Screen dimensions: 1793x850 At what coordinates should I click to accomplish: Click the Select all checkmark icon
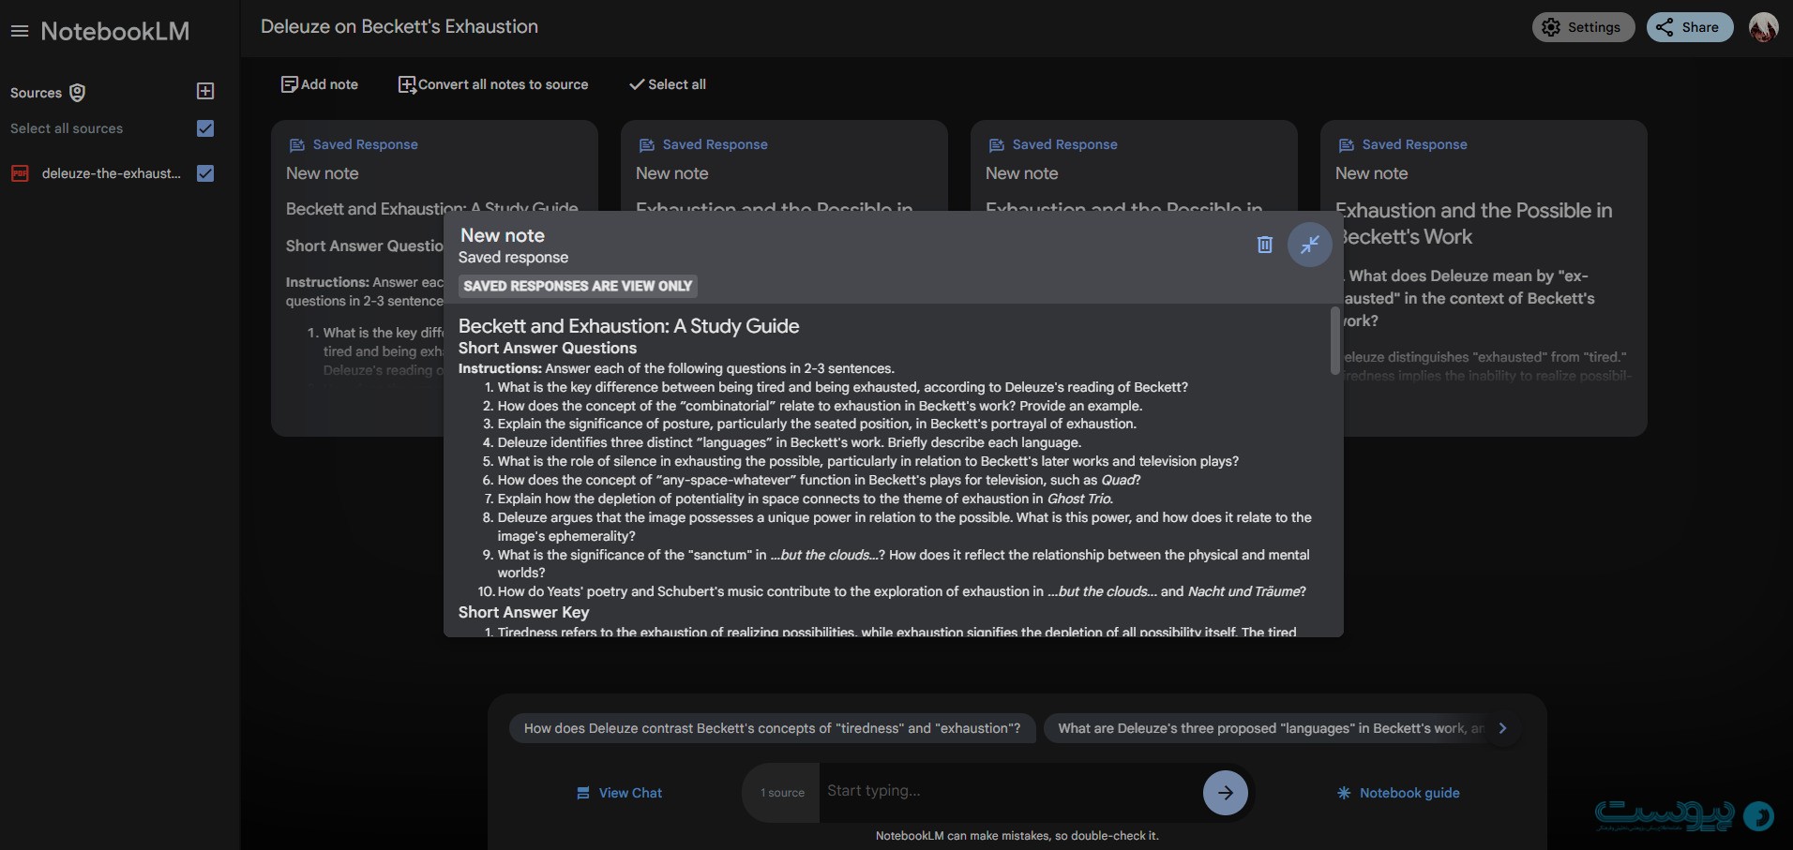(x=637, y=84)
